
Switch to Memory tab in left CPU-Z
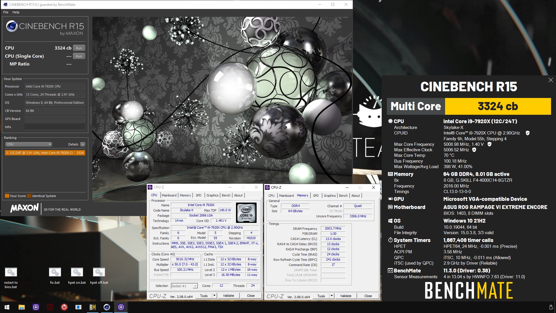185,195
